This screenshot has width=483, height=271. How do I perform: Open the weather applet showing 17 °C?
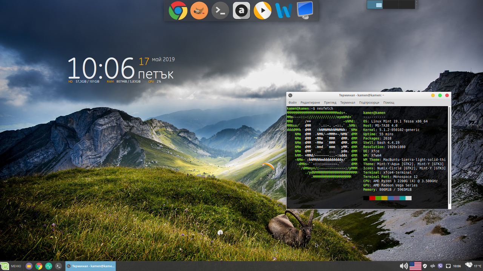point(474,266)
